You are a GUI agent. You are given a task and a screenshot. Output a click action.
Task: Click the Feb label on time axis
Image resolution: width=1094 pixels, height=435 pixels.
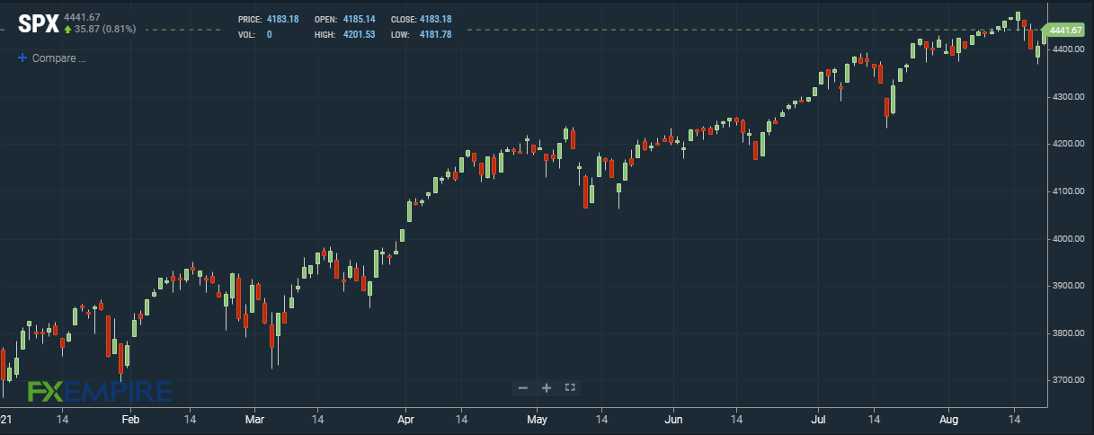(x=130, y=419)
